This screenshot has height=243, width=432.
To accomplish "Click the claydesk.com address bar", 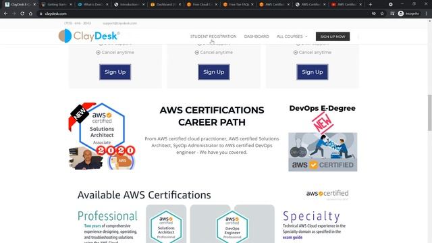I will 204,13.
